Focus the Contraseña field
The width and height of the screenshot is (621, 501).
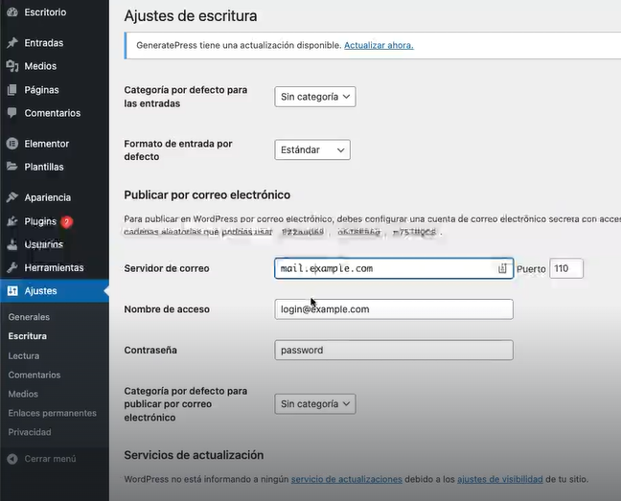394,350
